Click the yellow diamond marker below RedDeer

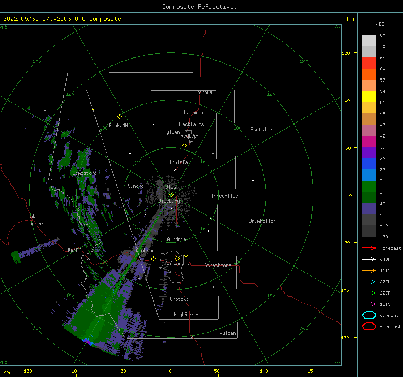[x=184, y=146]
